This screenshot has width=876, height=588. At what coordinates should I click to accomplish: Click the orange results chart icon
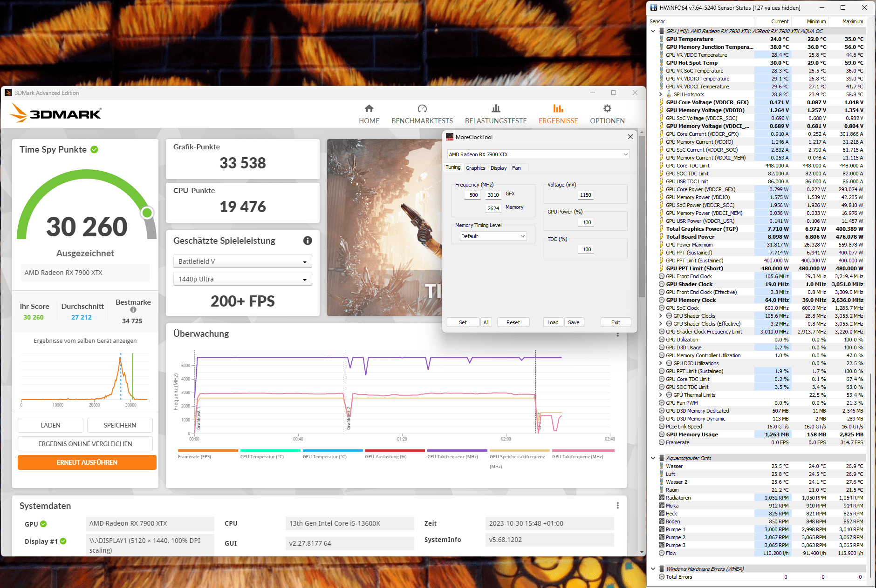pos(558,108)
